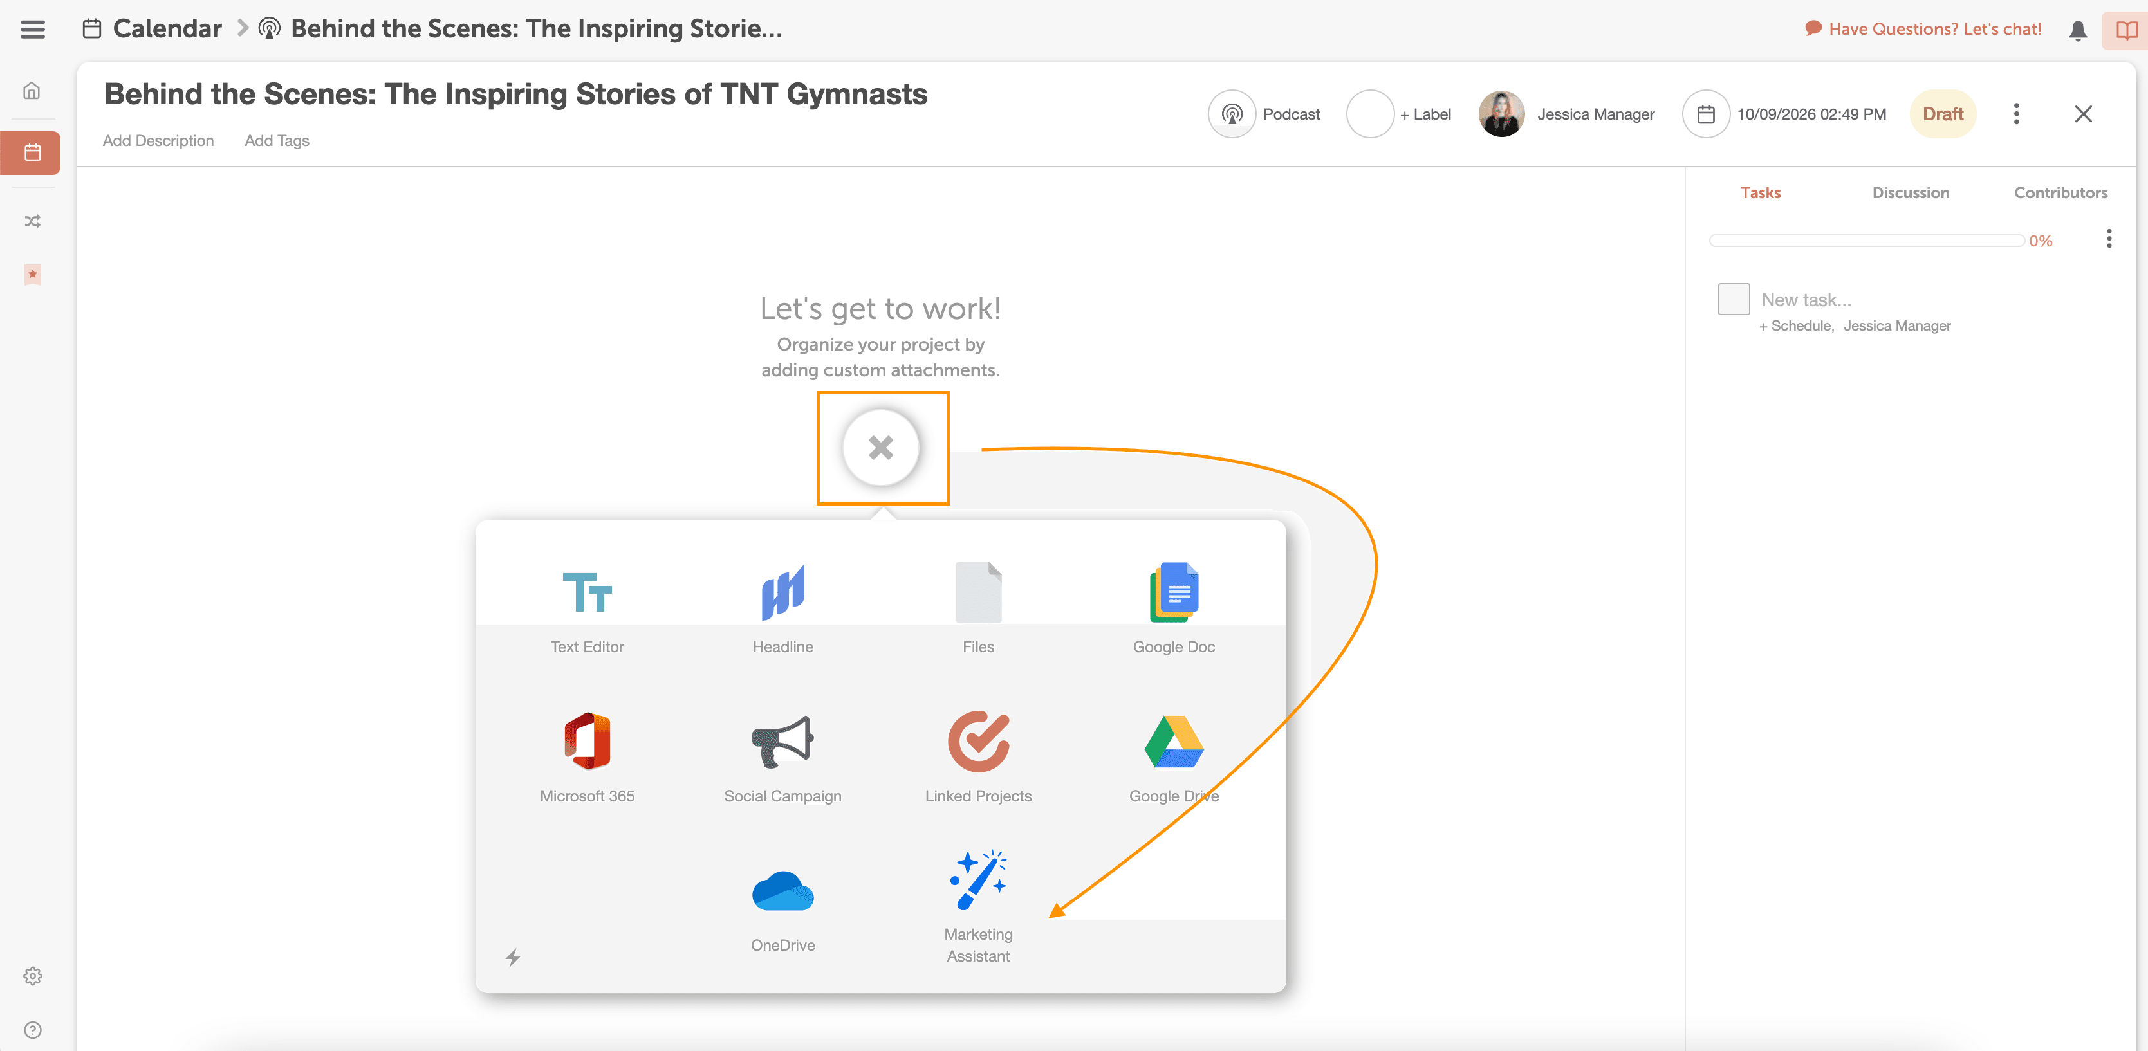Choose the Google Doc attachment
Image resolution: width=2148 pixels, height=1051 pixels.
pyautogui.click(x=1173, y=594)
